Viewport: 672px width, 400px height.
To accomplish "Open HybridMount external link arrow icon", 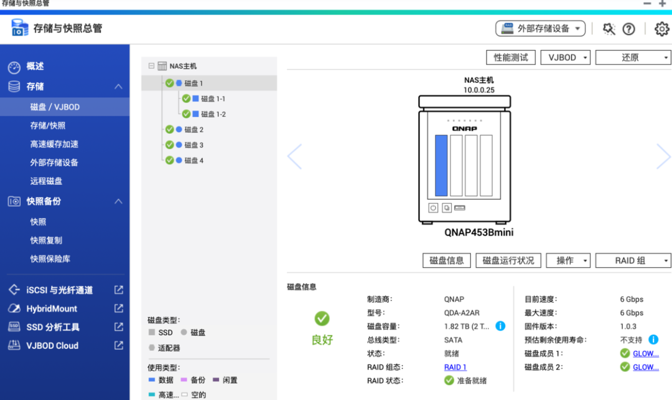I will coord(119,308).
